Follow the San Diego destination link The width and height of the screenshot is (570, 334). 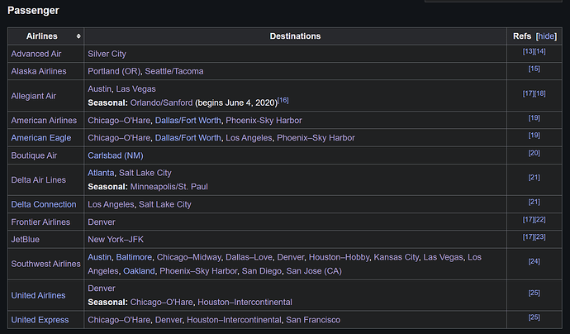262,271
